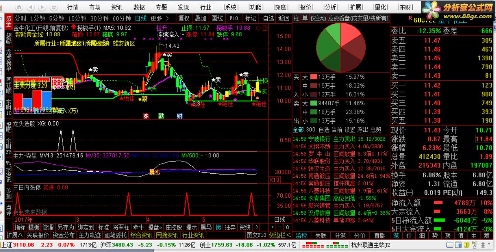The height and width of the screenshot is (252, 496).
Task: Open the 分析 menu
Action: click(x=330, y=7)
